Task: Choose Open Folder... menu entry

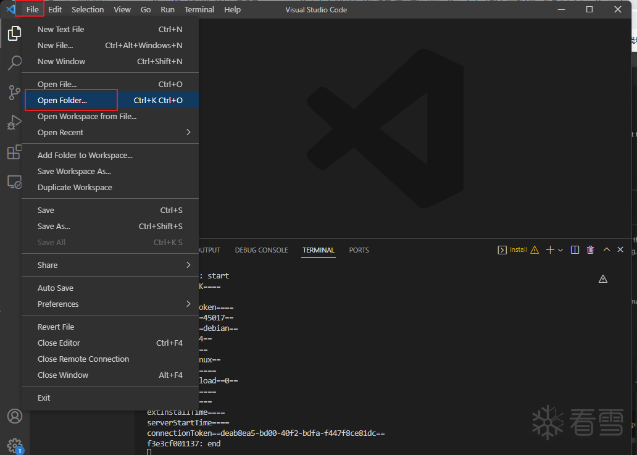Action: coord(110,101)
